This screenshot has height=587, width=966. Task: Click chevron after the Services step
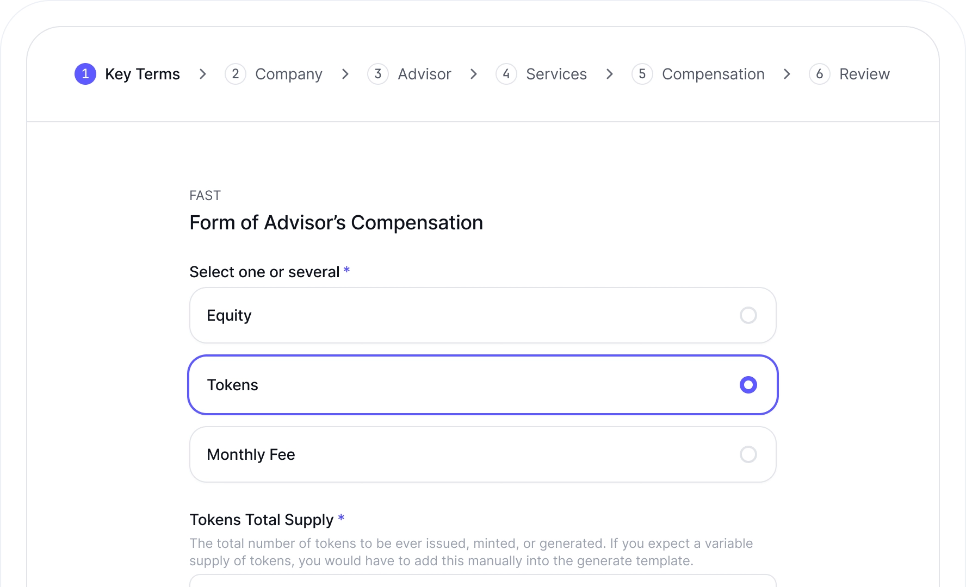click(610, 74)
